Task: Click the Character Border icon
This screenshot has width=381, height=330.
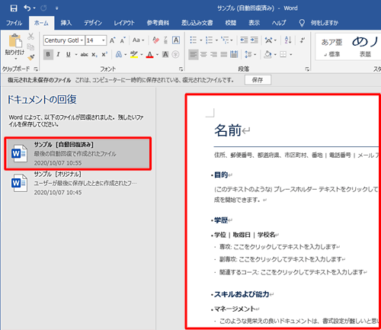Action: pos(176,40)
